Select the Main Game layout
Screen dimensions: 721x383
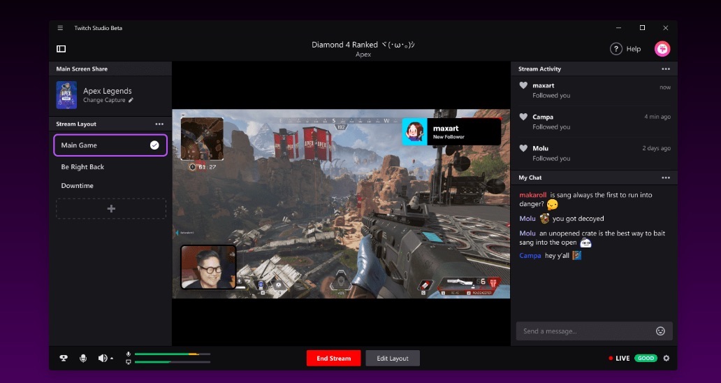pyautogui.click(x=110, y=145)
